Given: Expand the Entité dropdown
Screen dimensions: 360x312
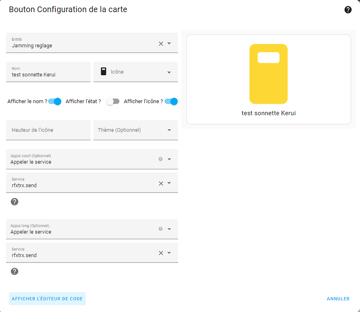Looking at the screenshot, I should pos(170,43).
